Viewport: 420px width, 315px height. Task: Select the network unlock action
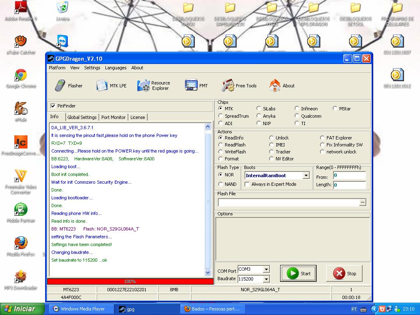click(x=322, y=152)
